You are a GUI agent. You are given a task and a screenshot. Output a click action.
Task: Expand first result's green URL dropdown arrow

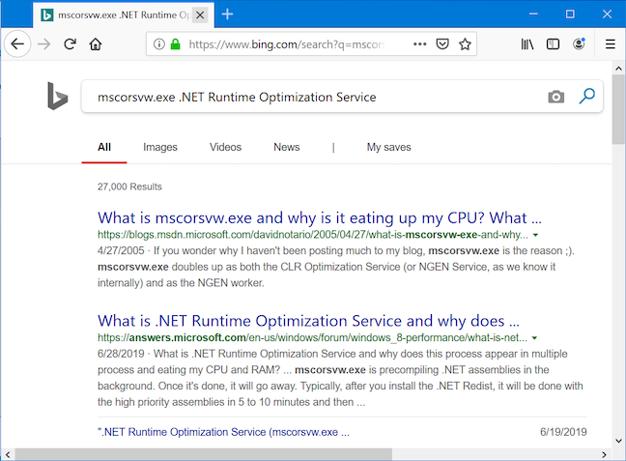point(535,235)
